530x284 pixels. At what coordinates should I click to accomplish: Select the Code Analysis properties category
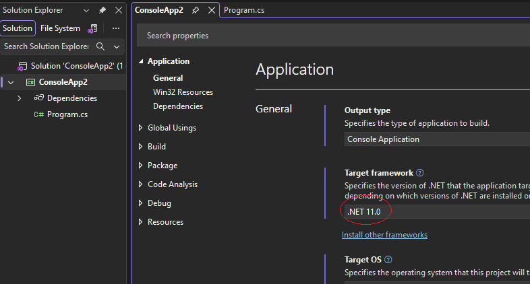(173, 184)
